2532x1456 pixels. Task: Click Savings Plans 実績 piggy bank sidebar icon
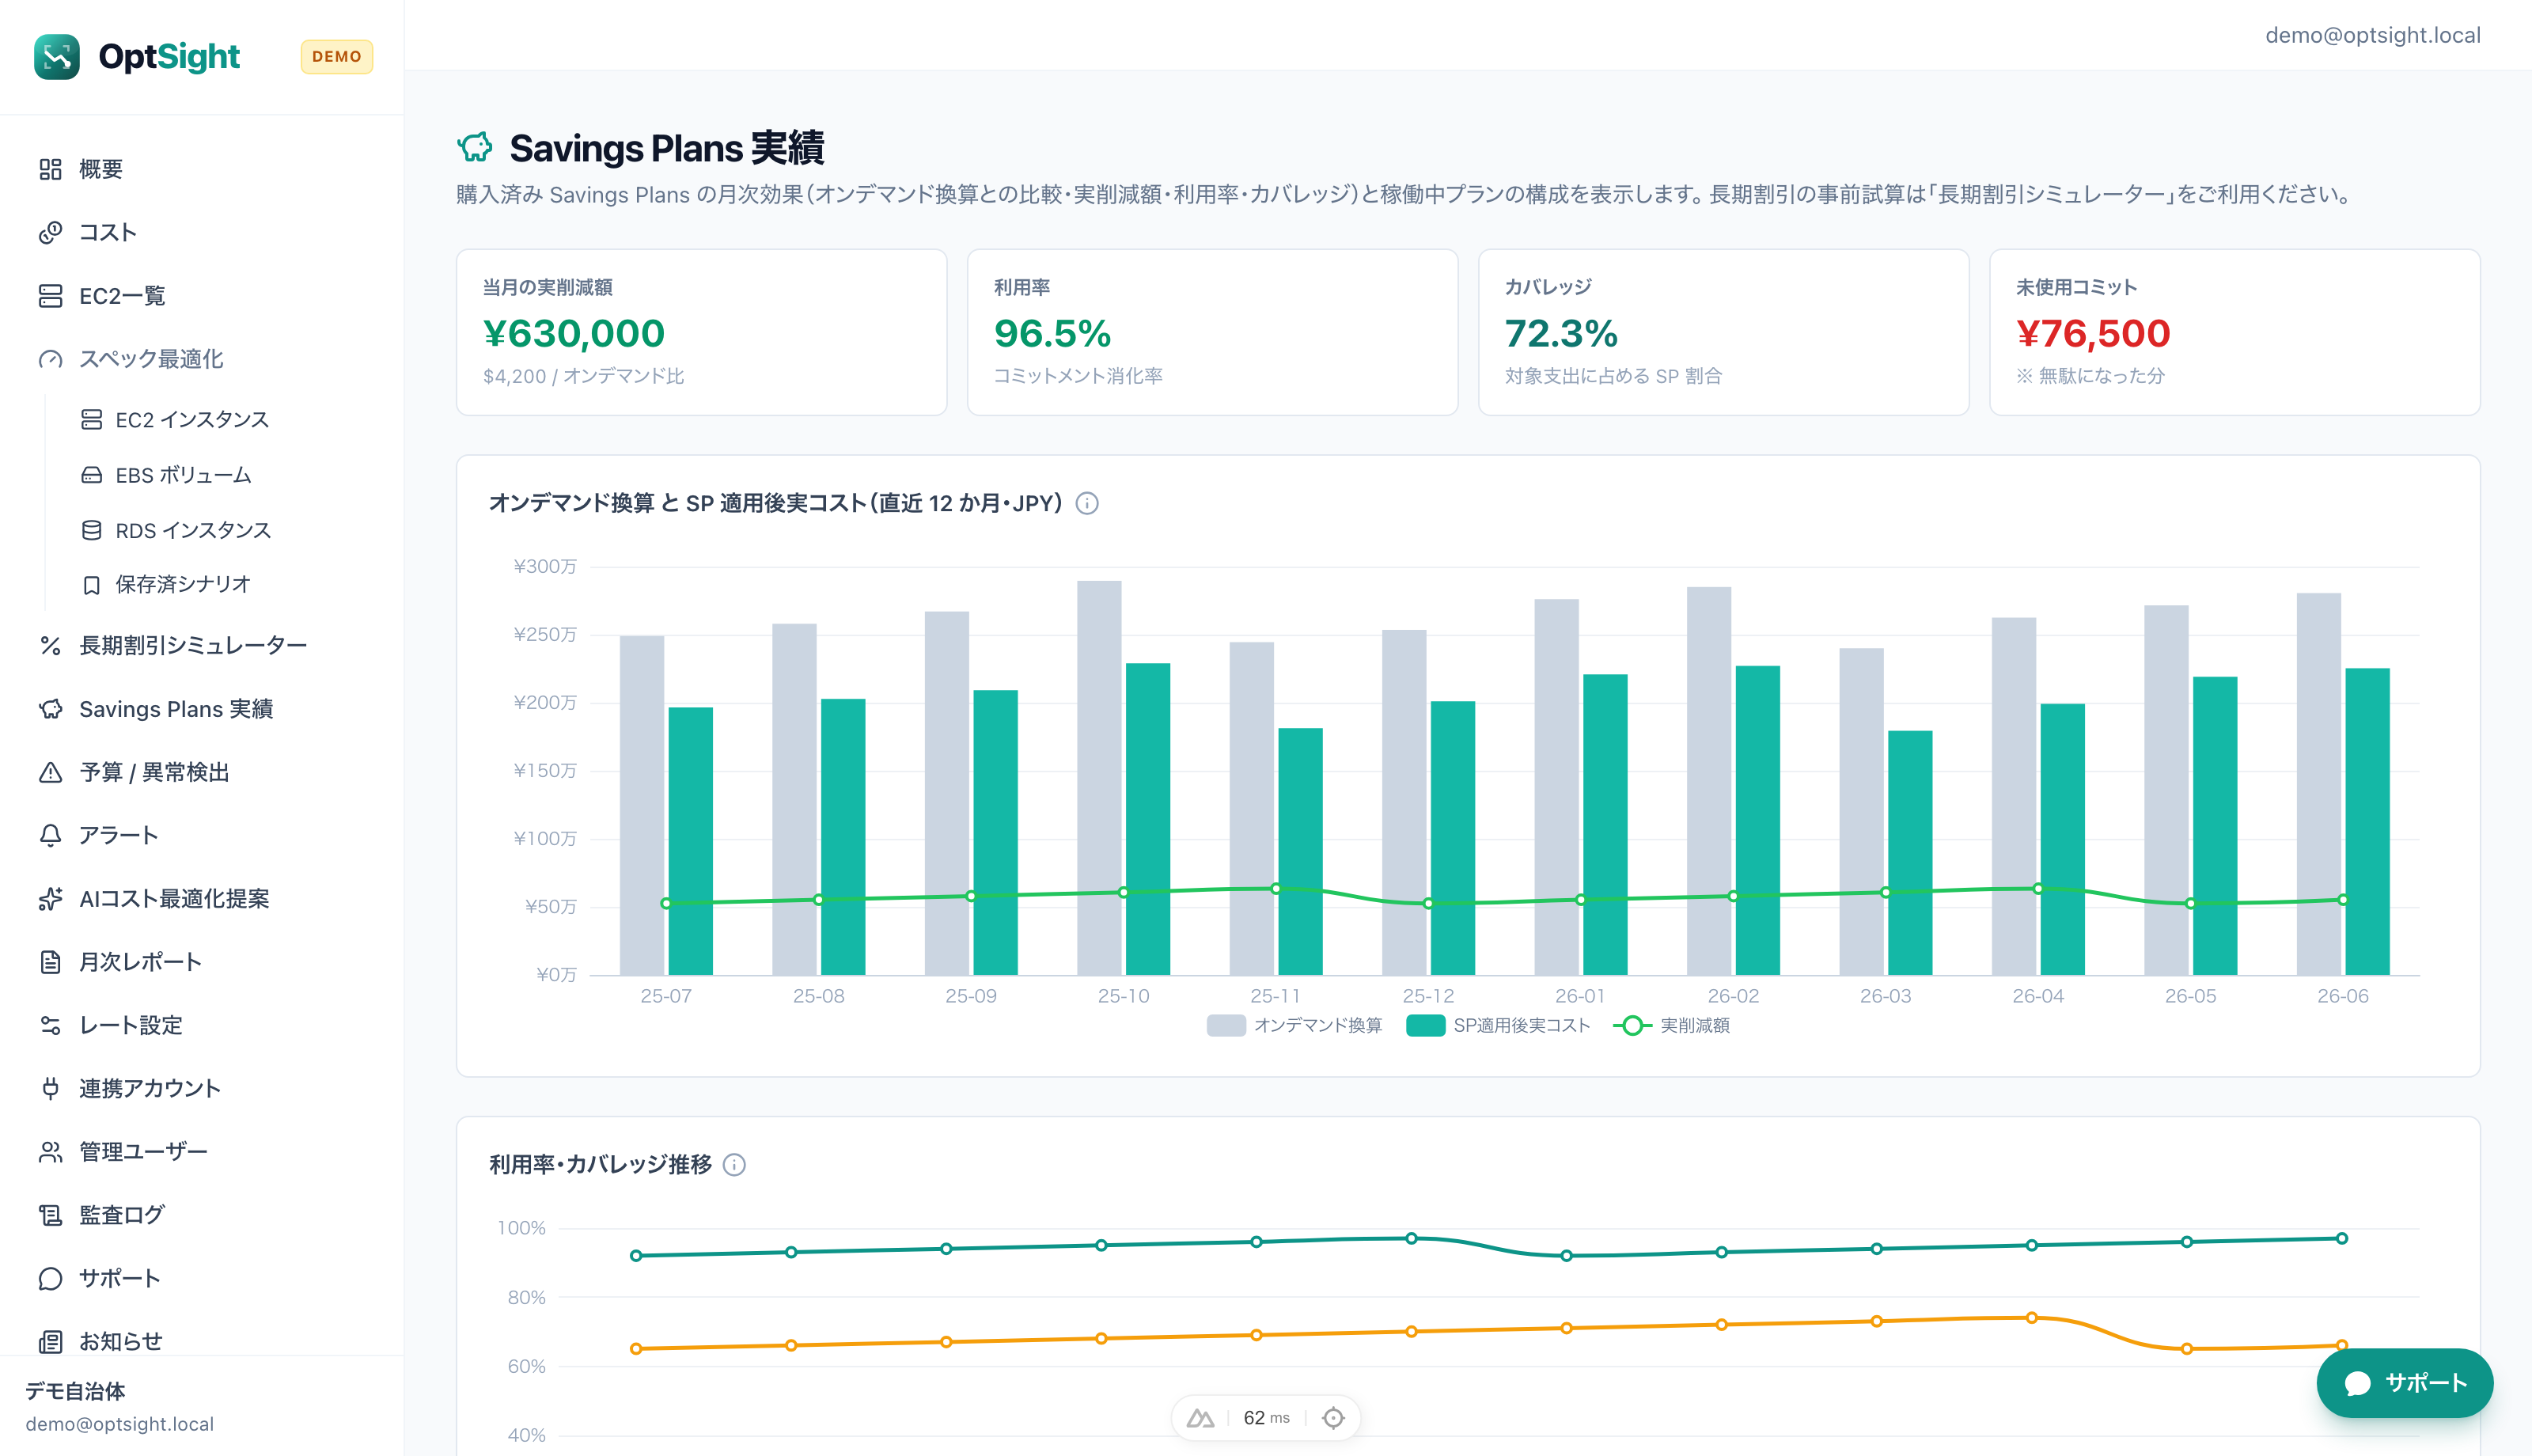(50, 709)
